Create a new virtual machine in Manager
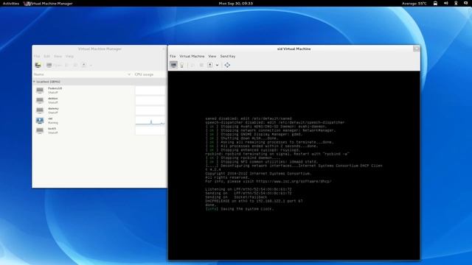The height and width of the screenshot is (265, 472). (38, 65)
